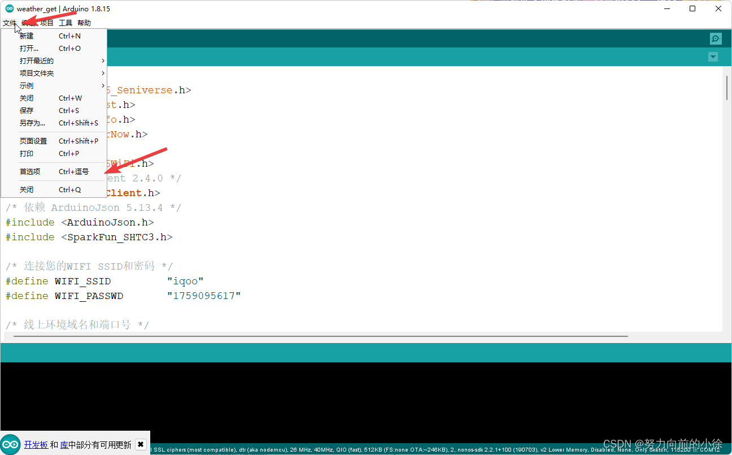Screen dimensions: 732x455
Task: Expand the 打开最近的 submenu
Action: coord(54,60)
